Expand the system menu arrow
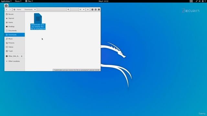The image size is (207, 116). [x=205, y=1]
